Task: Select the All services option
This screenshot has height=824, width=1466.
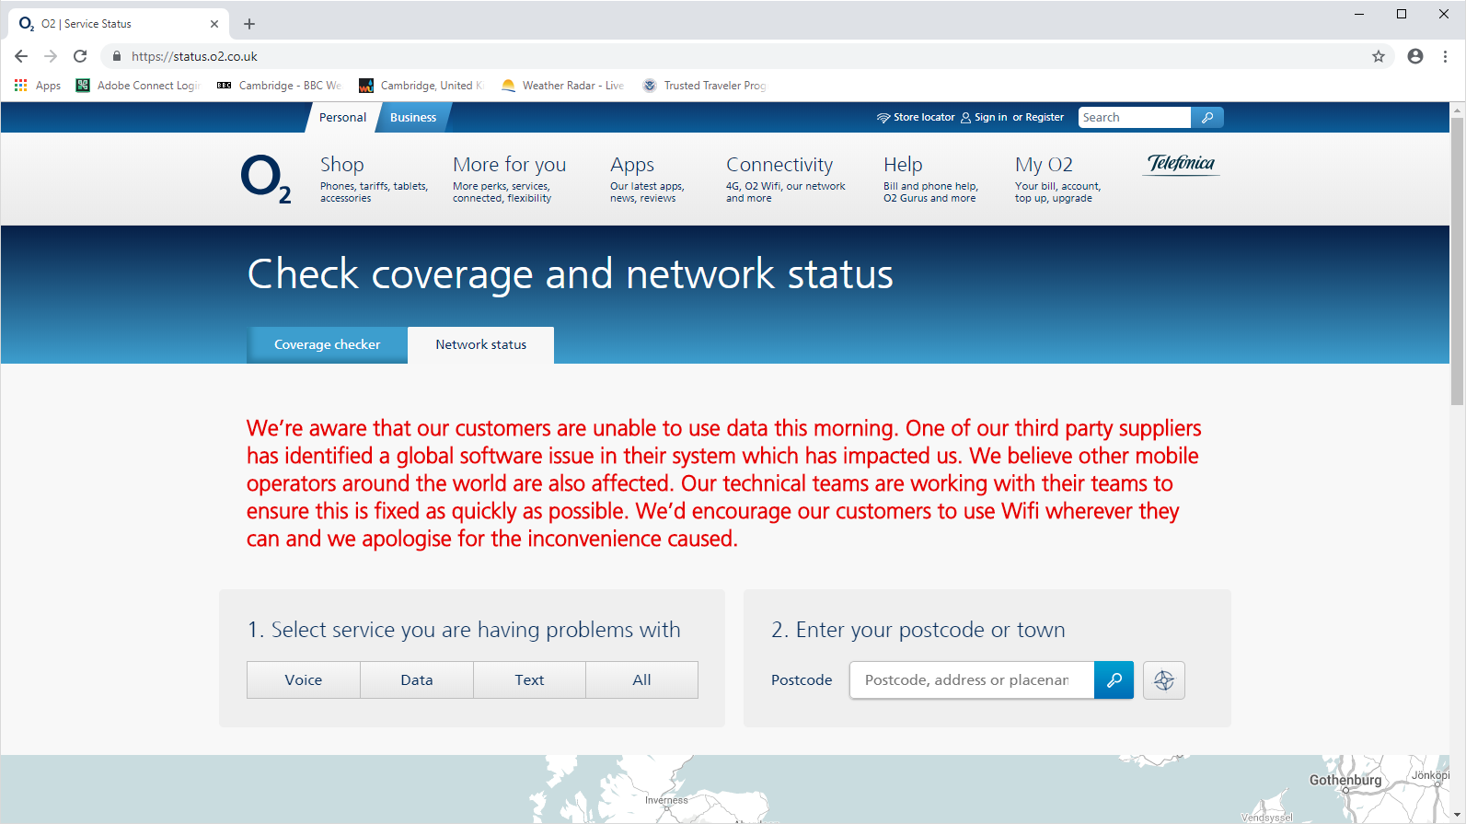Action: tap(641, 680)
